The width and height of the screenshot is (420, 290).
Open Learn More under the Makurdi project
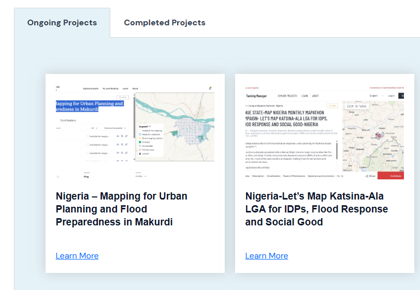point(77,256)
